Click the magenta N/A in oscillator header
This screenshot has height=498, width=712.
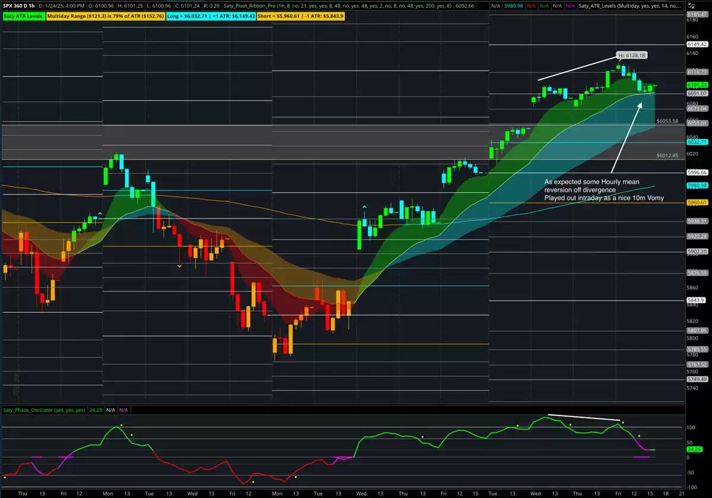coord(124,410)
